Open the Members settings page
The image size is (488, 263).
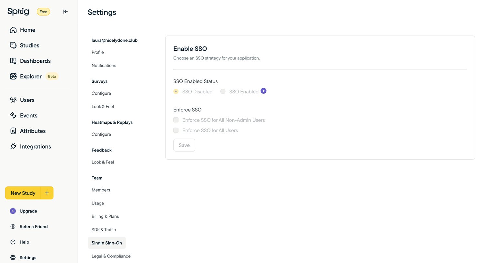[x=101, y=190]
